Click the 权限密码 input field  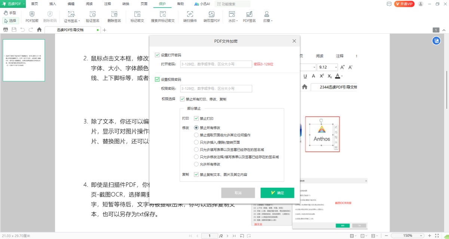[216, 89]
